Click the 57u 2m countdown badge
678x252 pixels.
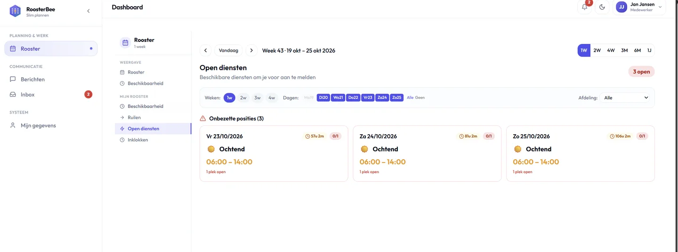[315, 136]
